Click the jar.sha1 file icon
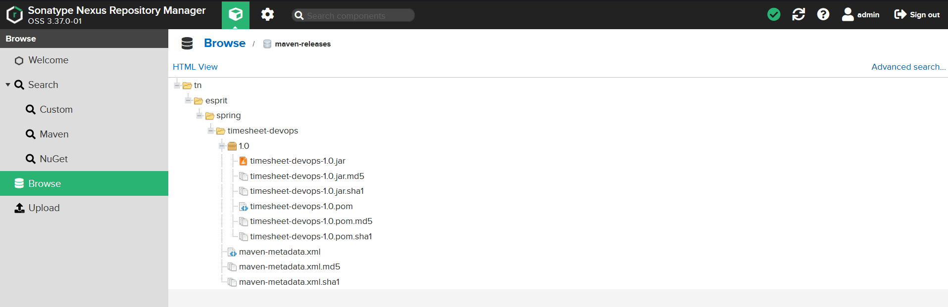The width and height of the screenshot is (948, 307). click(x=244, y=191)
